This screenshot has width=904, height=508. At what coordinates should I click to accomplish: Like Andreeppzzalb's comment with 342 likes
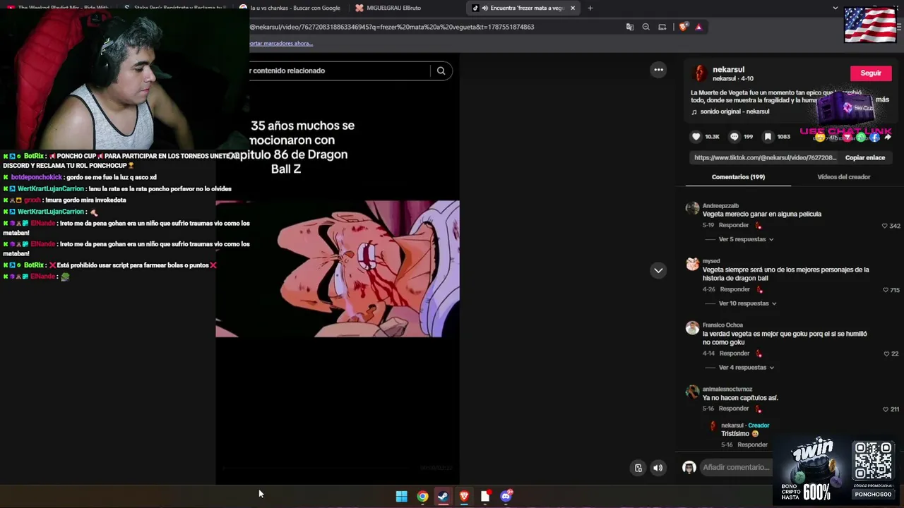885,226
